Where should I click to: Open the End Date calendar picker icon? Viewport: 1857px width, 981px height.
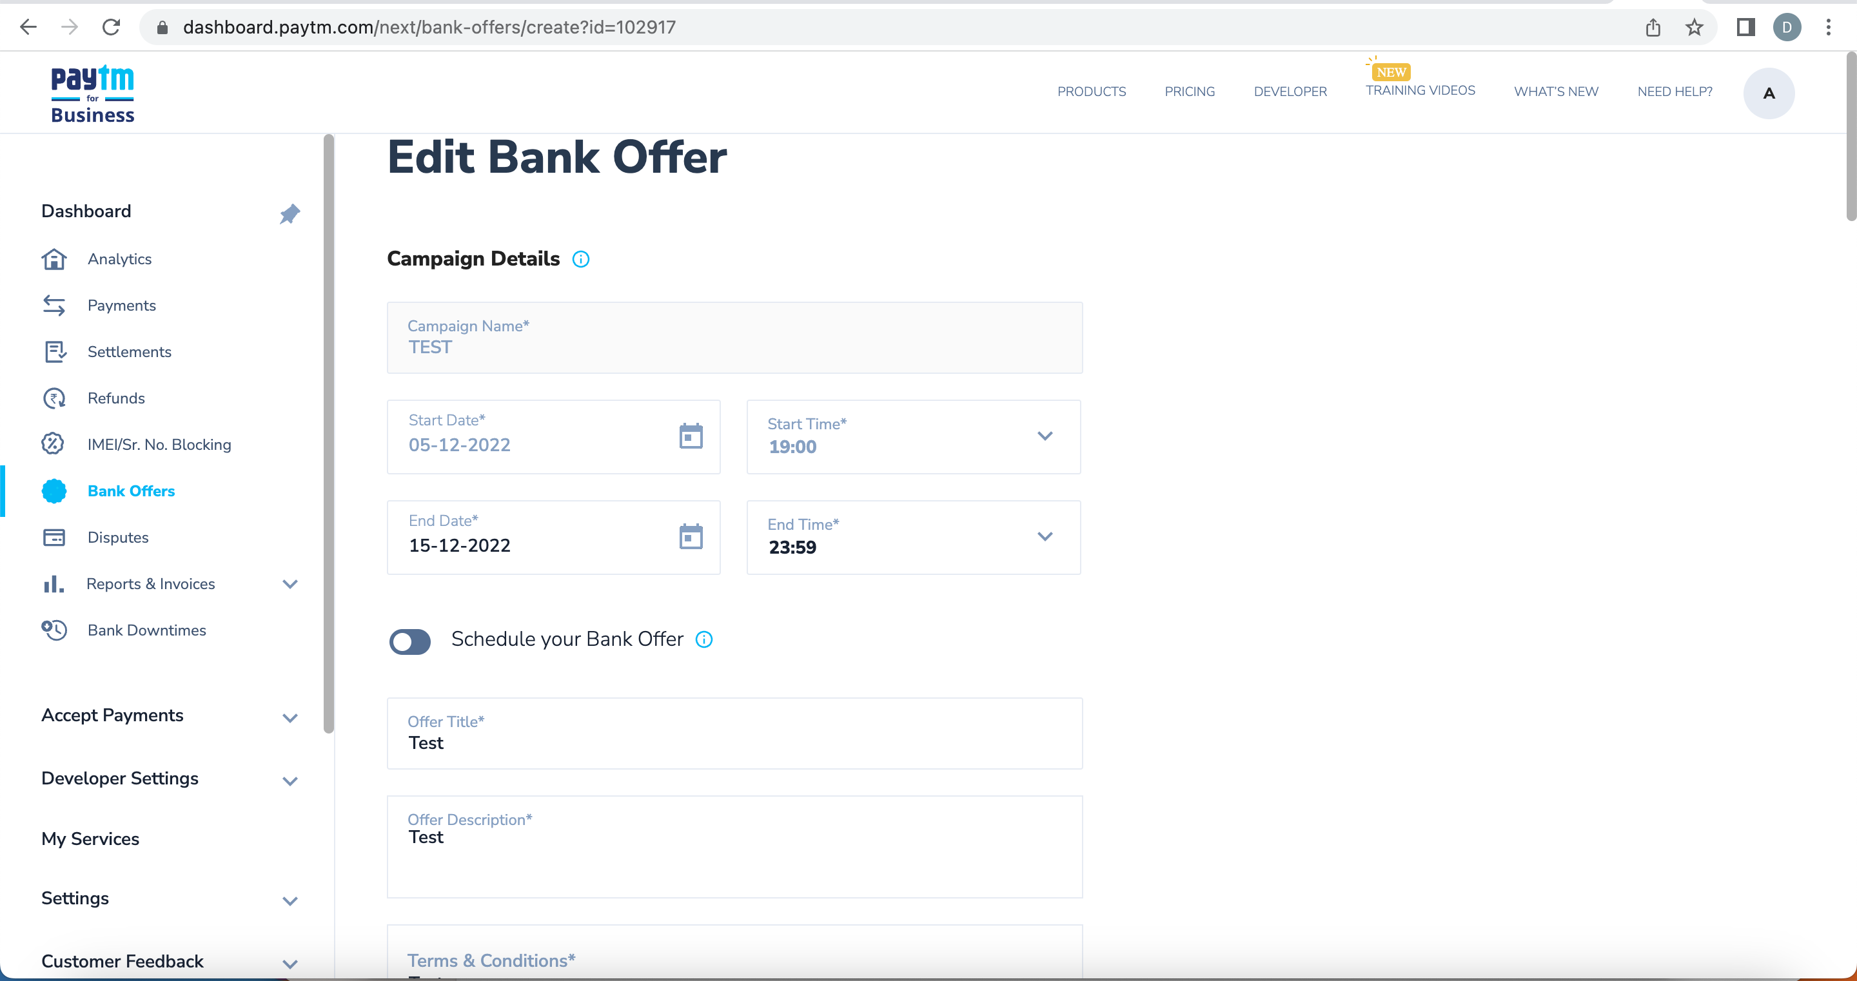point(690,536)
